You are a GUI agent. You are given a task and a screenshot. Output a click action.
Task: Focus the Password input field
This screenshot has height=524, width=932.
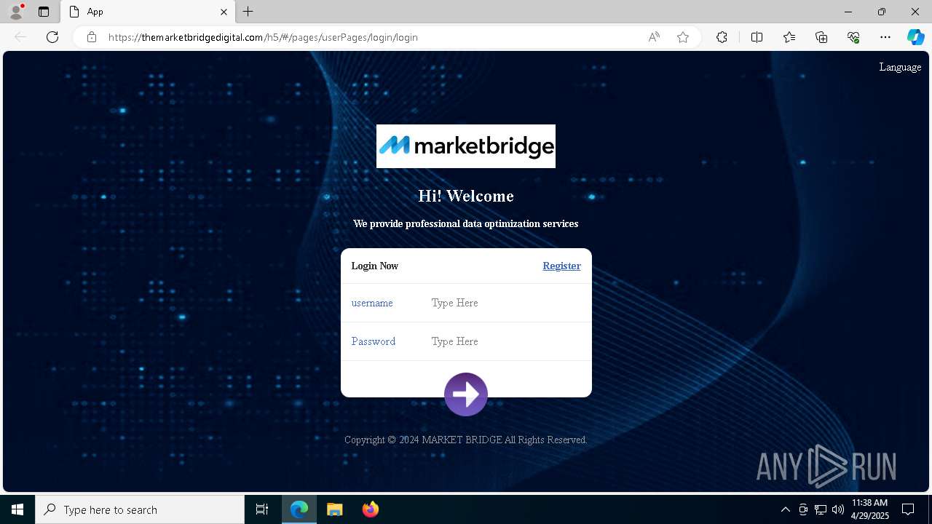pyautogui.click(x=506, y=341)
